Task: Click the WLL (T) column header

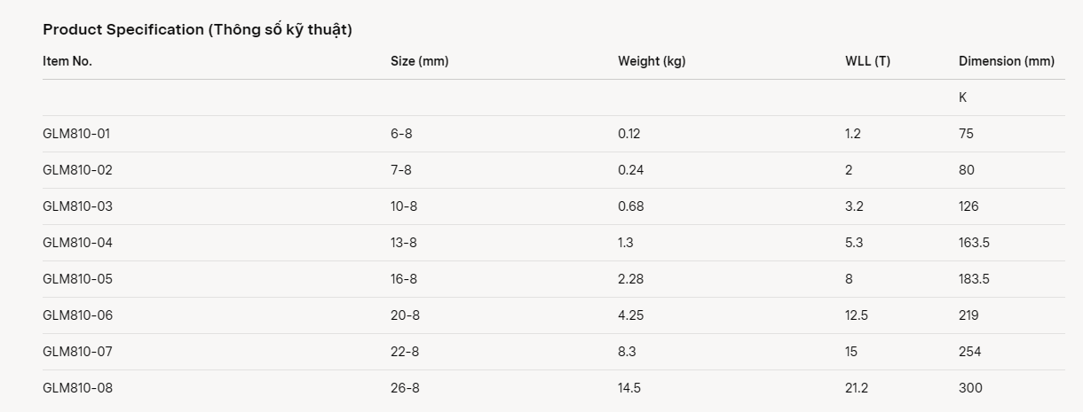Action: pyautogui.click(x=867, y=61)
